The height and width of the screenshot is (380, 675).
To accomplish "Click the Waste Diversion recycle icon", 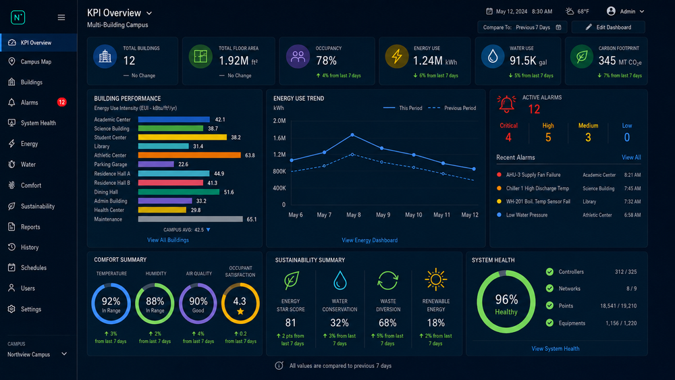I will [x=387, y=280].
